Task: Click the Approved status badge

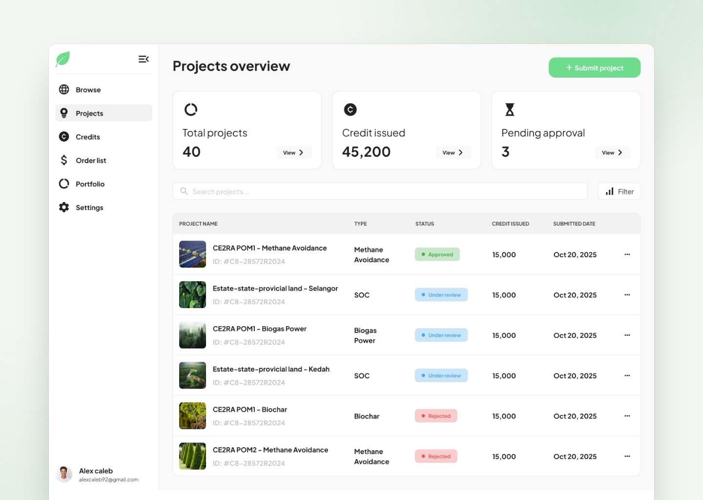Action: (437, 254)
